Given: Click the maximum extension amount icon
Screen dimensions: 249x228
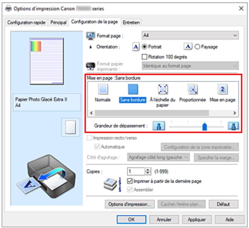Looking at the screenshot, I should coord(233,126).
